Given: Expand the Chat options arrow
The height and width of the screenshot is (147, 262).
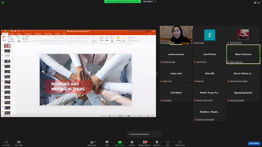Looking at the screenshot, I should (111, 142).
